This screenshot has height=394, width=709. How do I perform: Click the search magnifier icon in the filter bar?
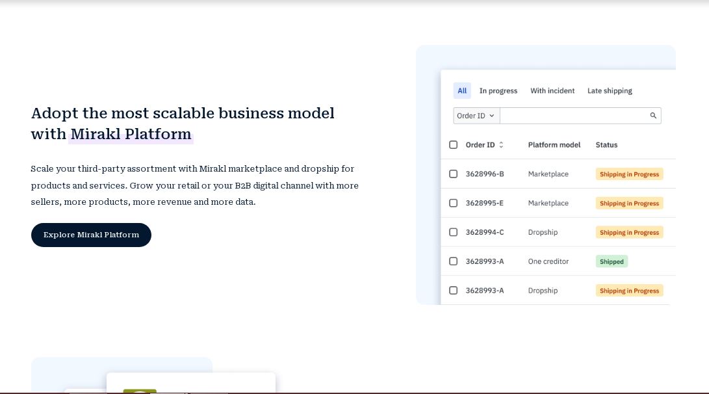pyautogui.click(x=653, y=115)
